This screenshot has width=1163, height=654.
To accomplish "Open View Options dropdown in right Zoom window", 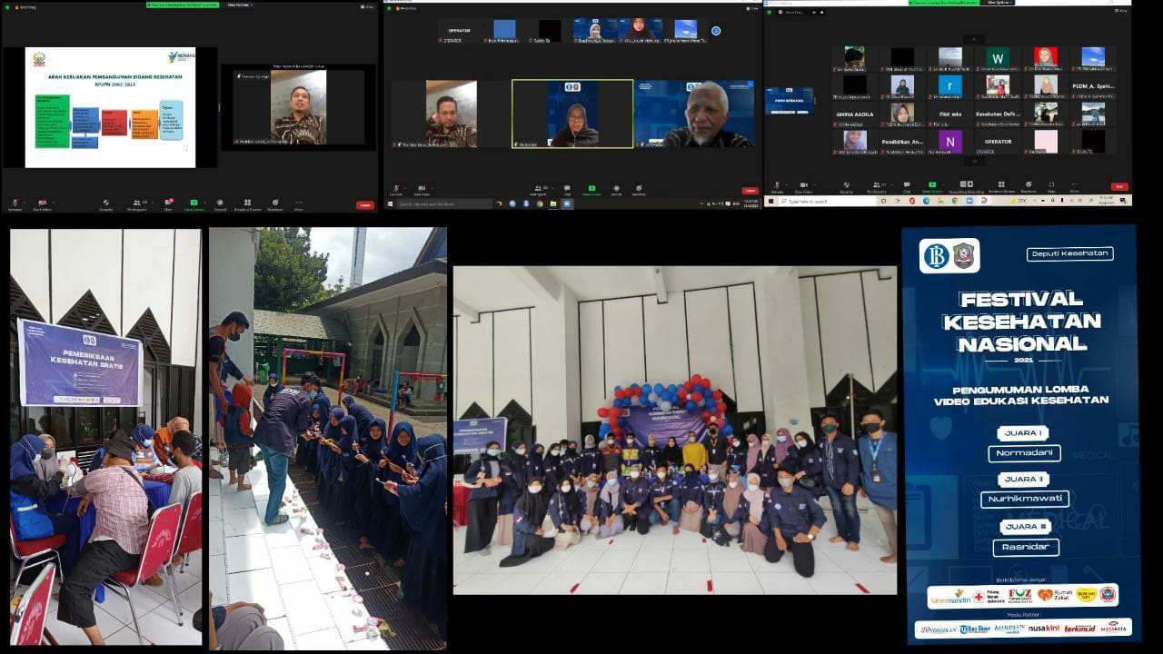I will coord(999,3).
